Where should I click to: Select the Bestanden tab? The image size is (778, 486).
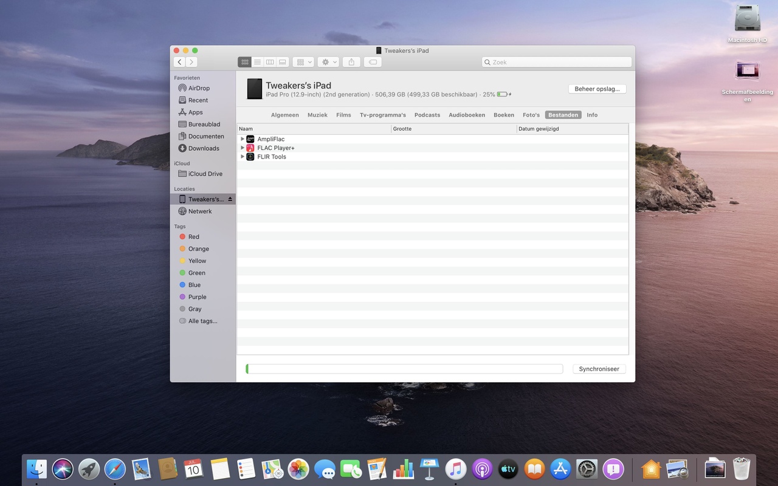tap(563, 115)
